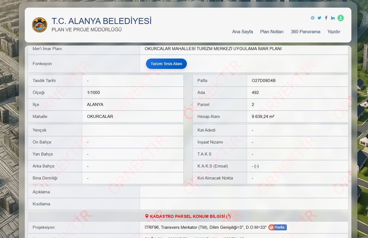Viewport: 368px width, 238px height.
Task: Click the T.C. ALANYA BELEDİYESİ title
Action: [x=102, y=21]
